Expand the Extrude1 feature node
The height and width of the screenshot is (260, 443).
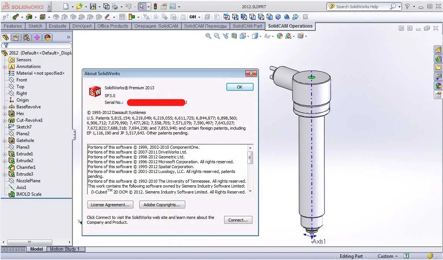[4, 154]
